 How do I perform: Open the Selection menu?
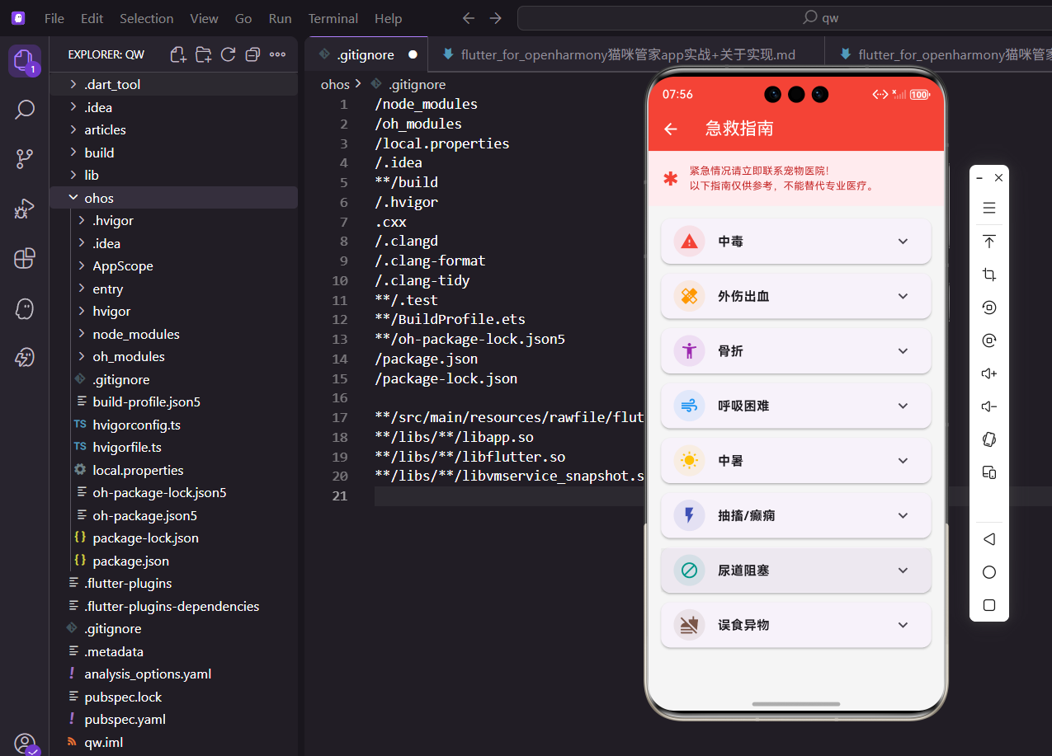pyautogui.click(x=147, y=18)
